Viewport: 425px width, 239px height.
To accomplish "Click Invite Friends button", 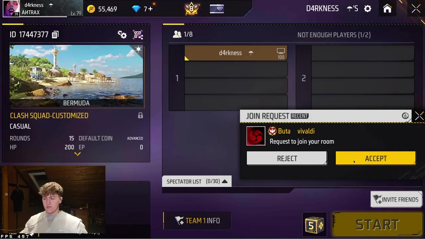I will click(396, 199).
